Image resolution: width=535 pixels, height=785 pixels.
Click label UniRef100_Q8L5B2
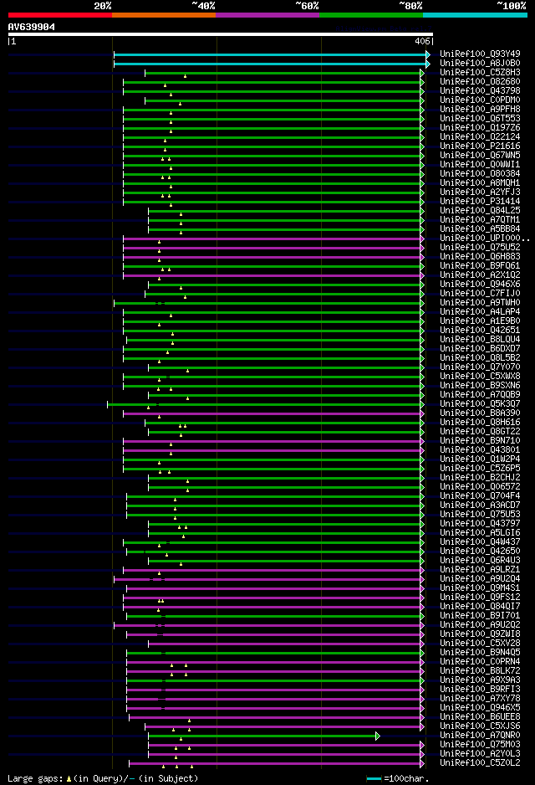point(480,357)
